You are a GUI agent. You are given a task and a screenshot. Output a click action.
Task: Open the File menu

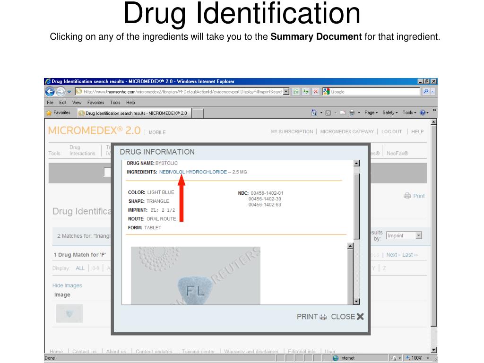pos(50,103)
